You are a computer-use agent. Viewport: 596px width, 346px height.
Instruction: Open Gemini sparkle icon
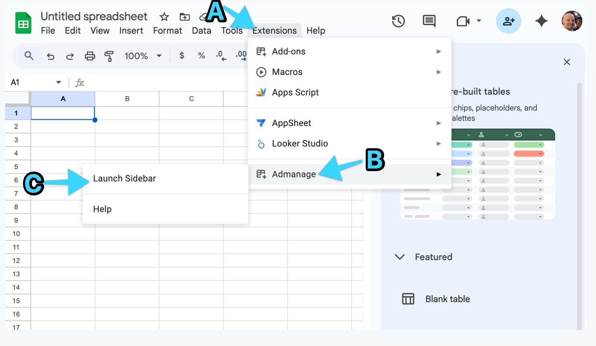(541, 21)
